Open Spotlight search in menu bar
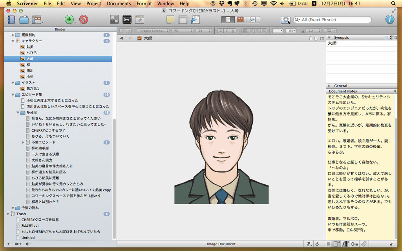The height and width of the screenshot is (251, 402). point(393,4)
